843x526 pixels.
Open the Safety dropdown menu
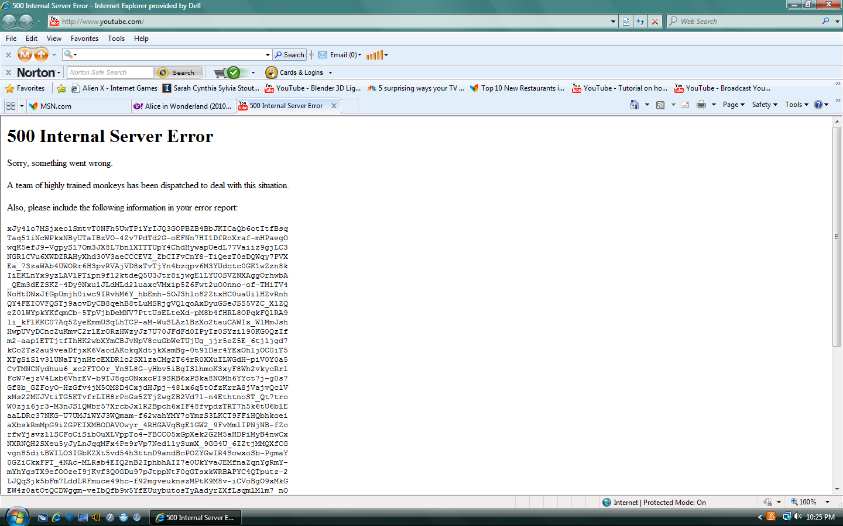(765, 105)
